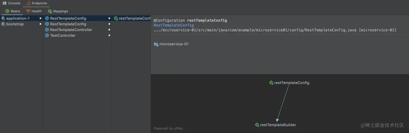Click the Endpoints tab icon
The width and height of the screenshot is (409, 133).
[28, 3]
